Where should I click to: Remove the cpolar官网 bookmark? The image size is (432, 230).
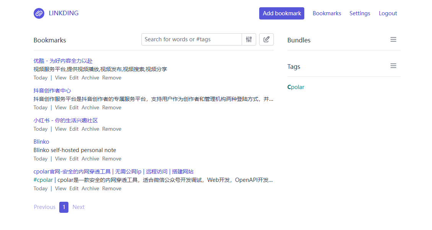[112, 188]
